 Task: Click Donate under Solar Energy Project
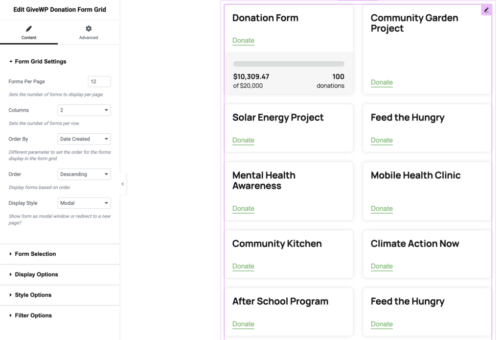[243, 140]
